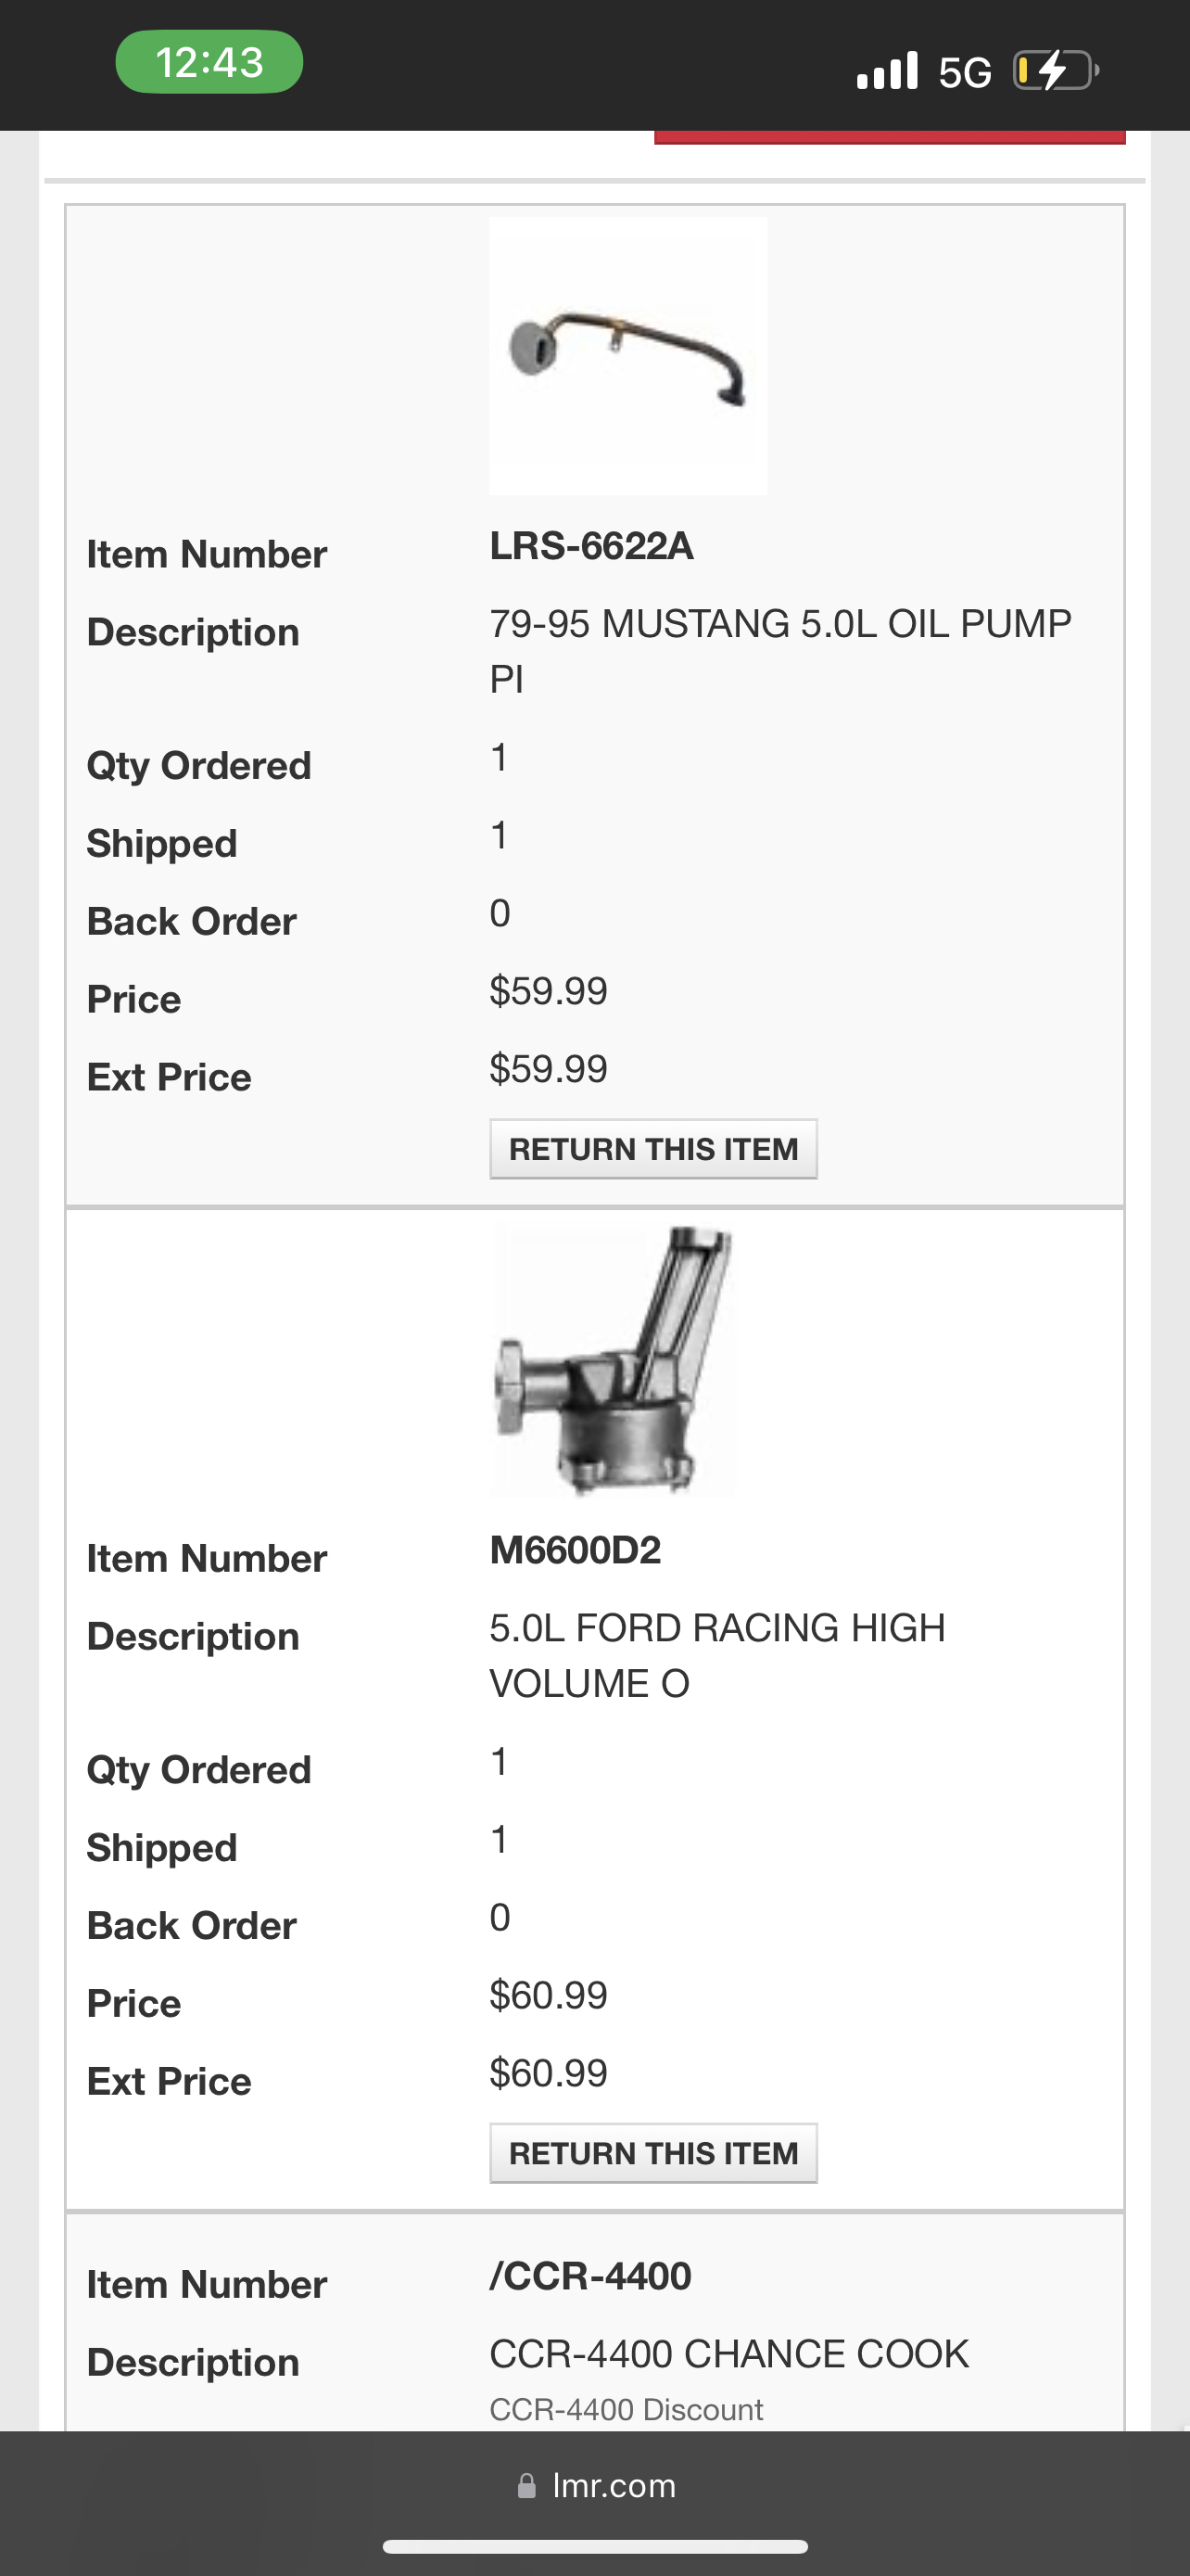
Task: Tap the Ford Racing High Volume description
Action: click(x=716, y=1655)
